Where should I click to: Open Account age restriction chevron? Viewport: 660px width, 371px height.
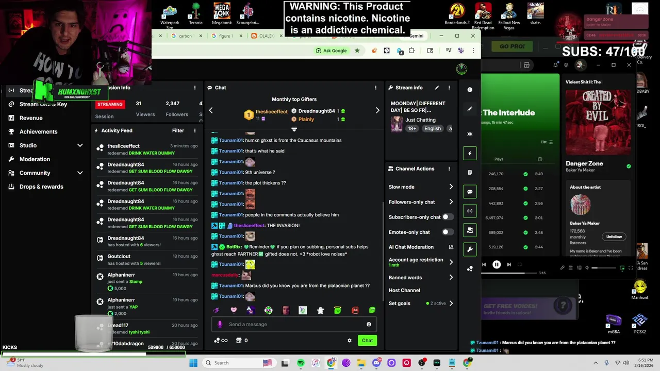coord(451,262)
